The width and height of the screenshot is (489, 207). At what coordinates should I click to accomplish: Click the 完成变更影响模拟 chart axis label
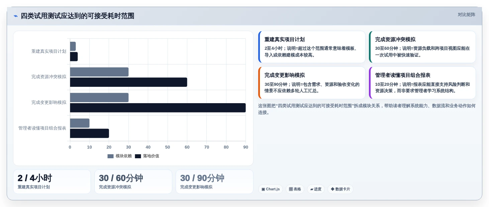[x=49, y=102]
